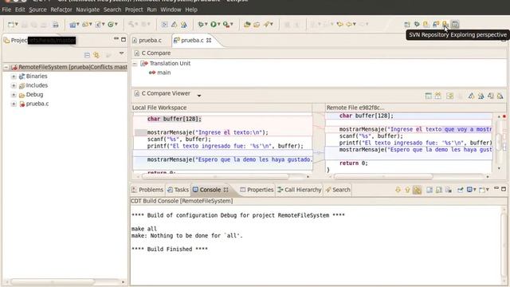
Task: Switch to the Debug perspective bug icon
Action: (417, 25)
